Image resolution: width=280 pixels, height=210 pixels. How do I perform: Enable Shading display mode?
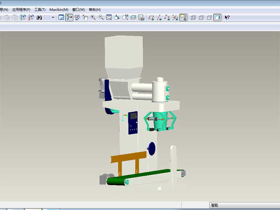[217, 17]
